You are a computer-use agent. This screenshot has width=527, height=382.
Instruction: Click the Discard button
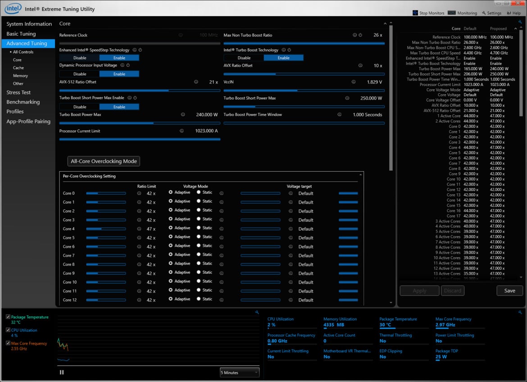pyautogui.click(x=452, y=291)
